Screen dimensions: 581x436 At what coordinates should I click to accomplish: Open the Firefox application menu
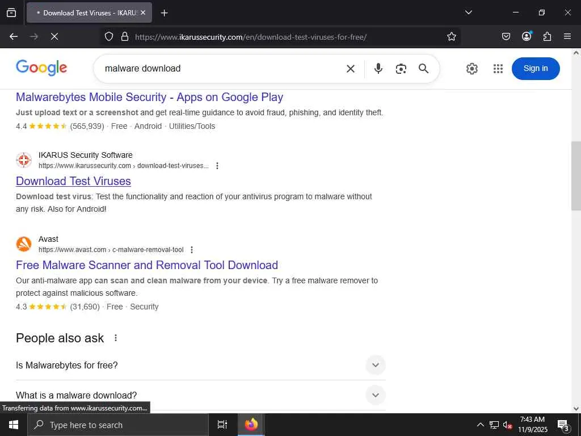pos(567,36)
